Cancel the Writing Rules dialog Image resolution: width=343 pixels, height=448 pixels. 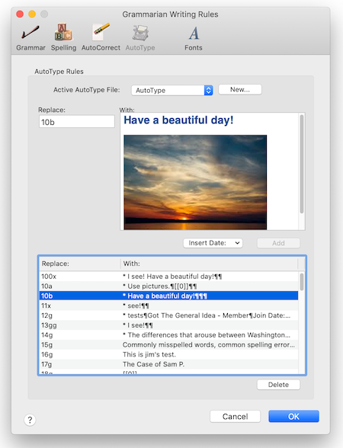pyautogui.click(x=235, y=417)
